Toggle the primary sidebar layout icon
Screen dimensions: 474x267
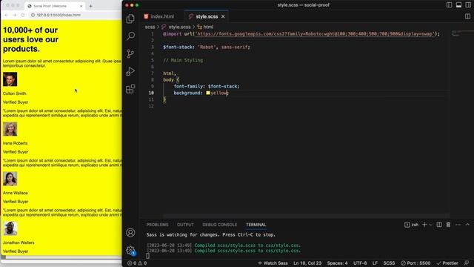pos(450,5)
